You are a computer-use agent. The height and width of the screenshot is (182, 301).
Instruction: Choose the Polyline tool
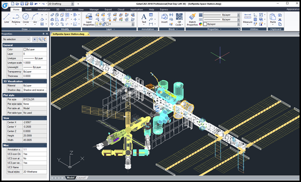[x=16, y=18]
